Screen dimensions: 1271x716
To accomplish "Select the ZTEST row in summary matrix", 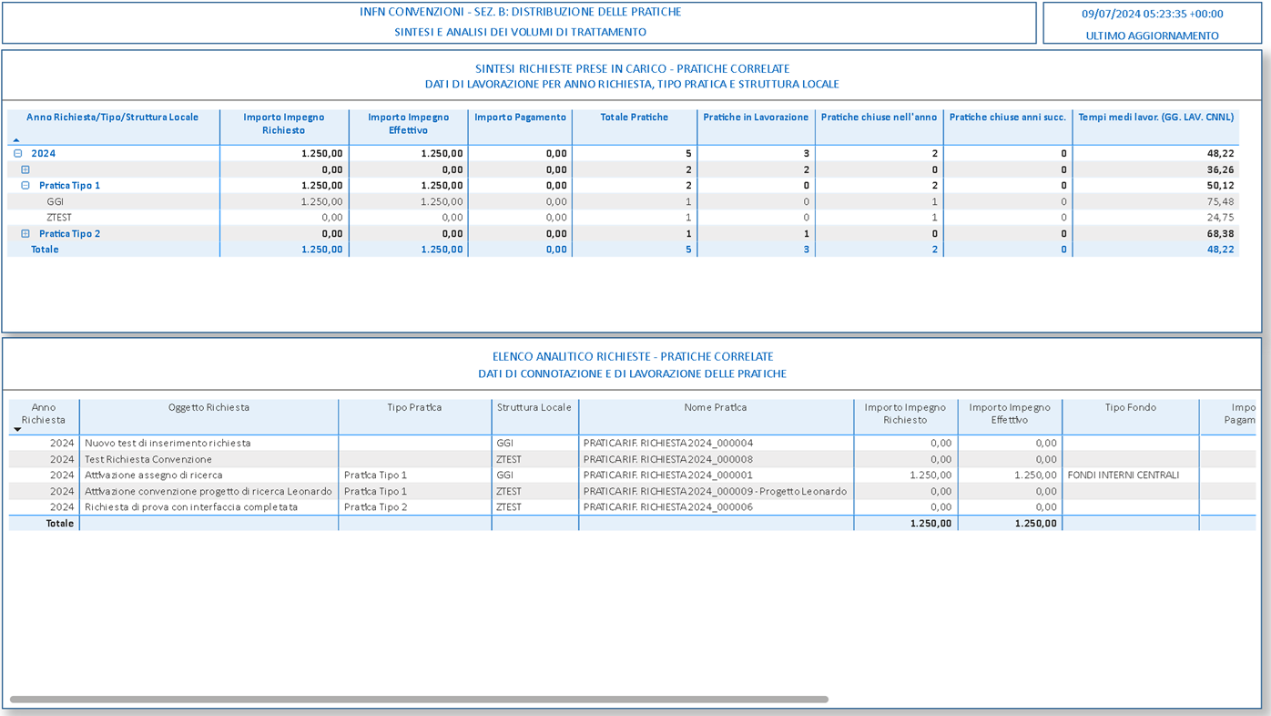I will click(x=59, y=218).
